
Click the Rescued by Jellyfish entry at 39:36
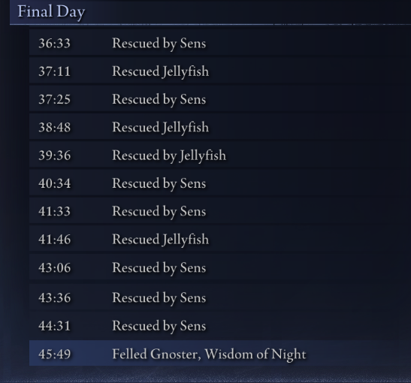point(220,155)
